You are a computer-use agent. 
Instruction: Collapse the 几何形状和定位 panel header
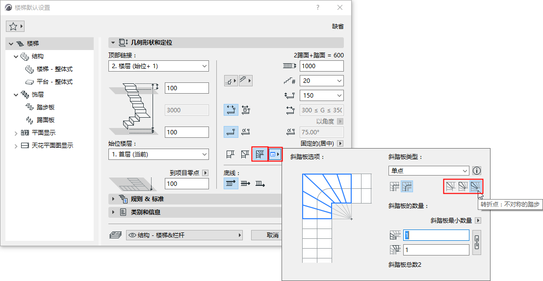point(226,43)
